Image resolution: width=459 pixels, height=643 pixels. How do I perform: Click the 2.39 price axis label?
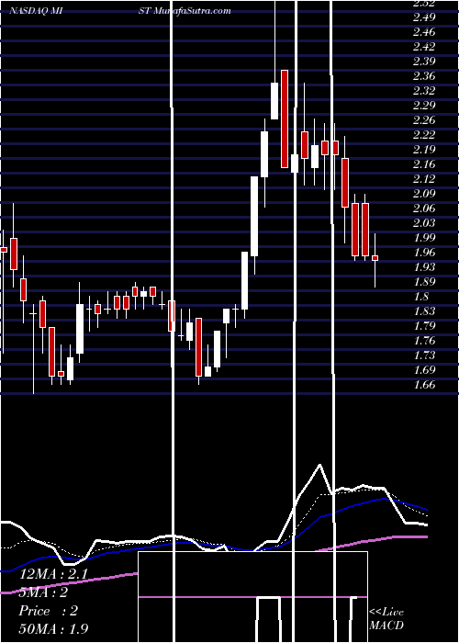[424, 62]
